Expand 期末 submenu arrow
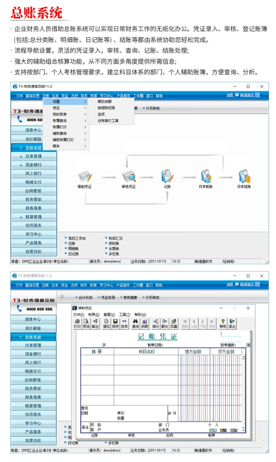 pyautogui.click(x=85, y=146)
